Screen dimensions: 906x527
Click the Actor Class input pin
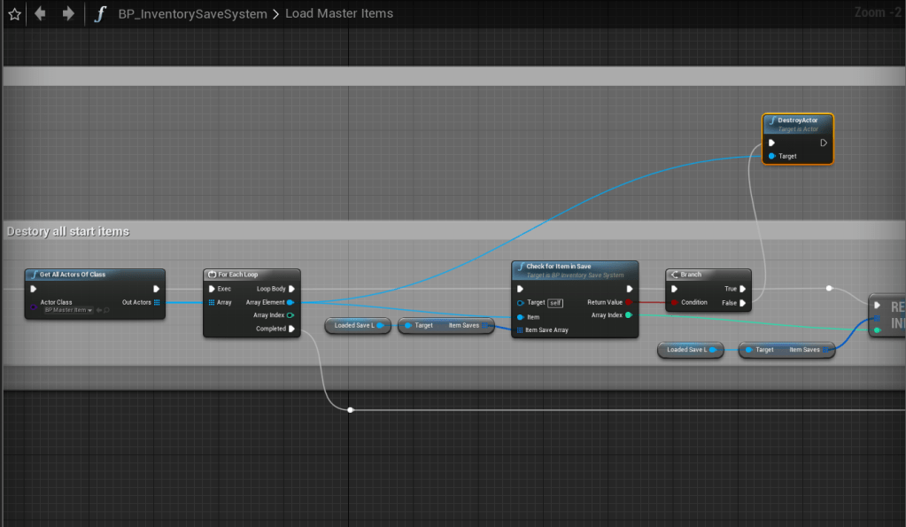34,306
